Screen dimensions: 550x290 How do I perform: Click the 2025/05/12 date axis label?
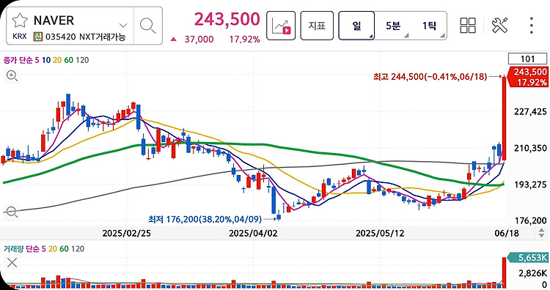coord(380,234)
